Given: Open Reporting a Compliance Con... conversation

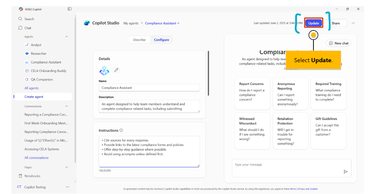Looking at the screenshot, I should [46, 115].
